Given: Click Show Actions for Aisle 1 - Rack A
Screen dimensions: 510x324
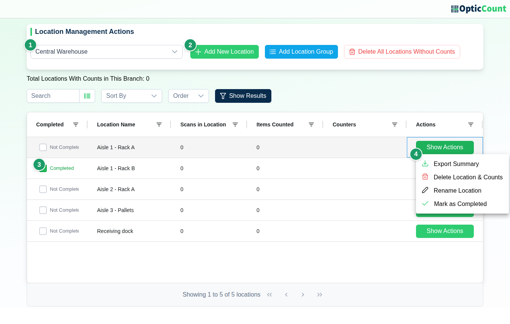Looking at the screenshot, I should pos(445,147).
